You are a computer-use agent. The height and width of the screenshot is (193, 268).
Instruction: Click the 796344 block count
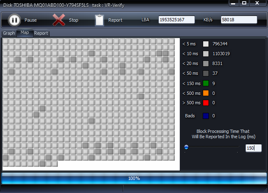pos(220,44)
